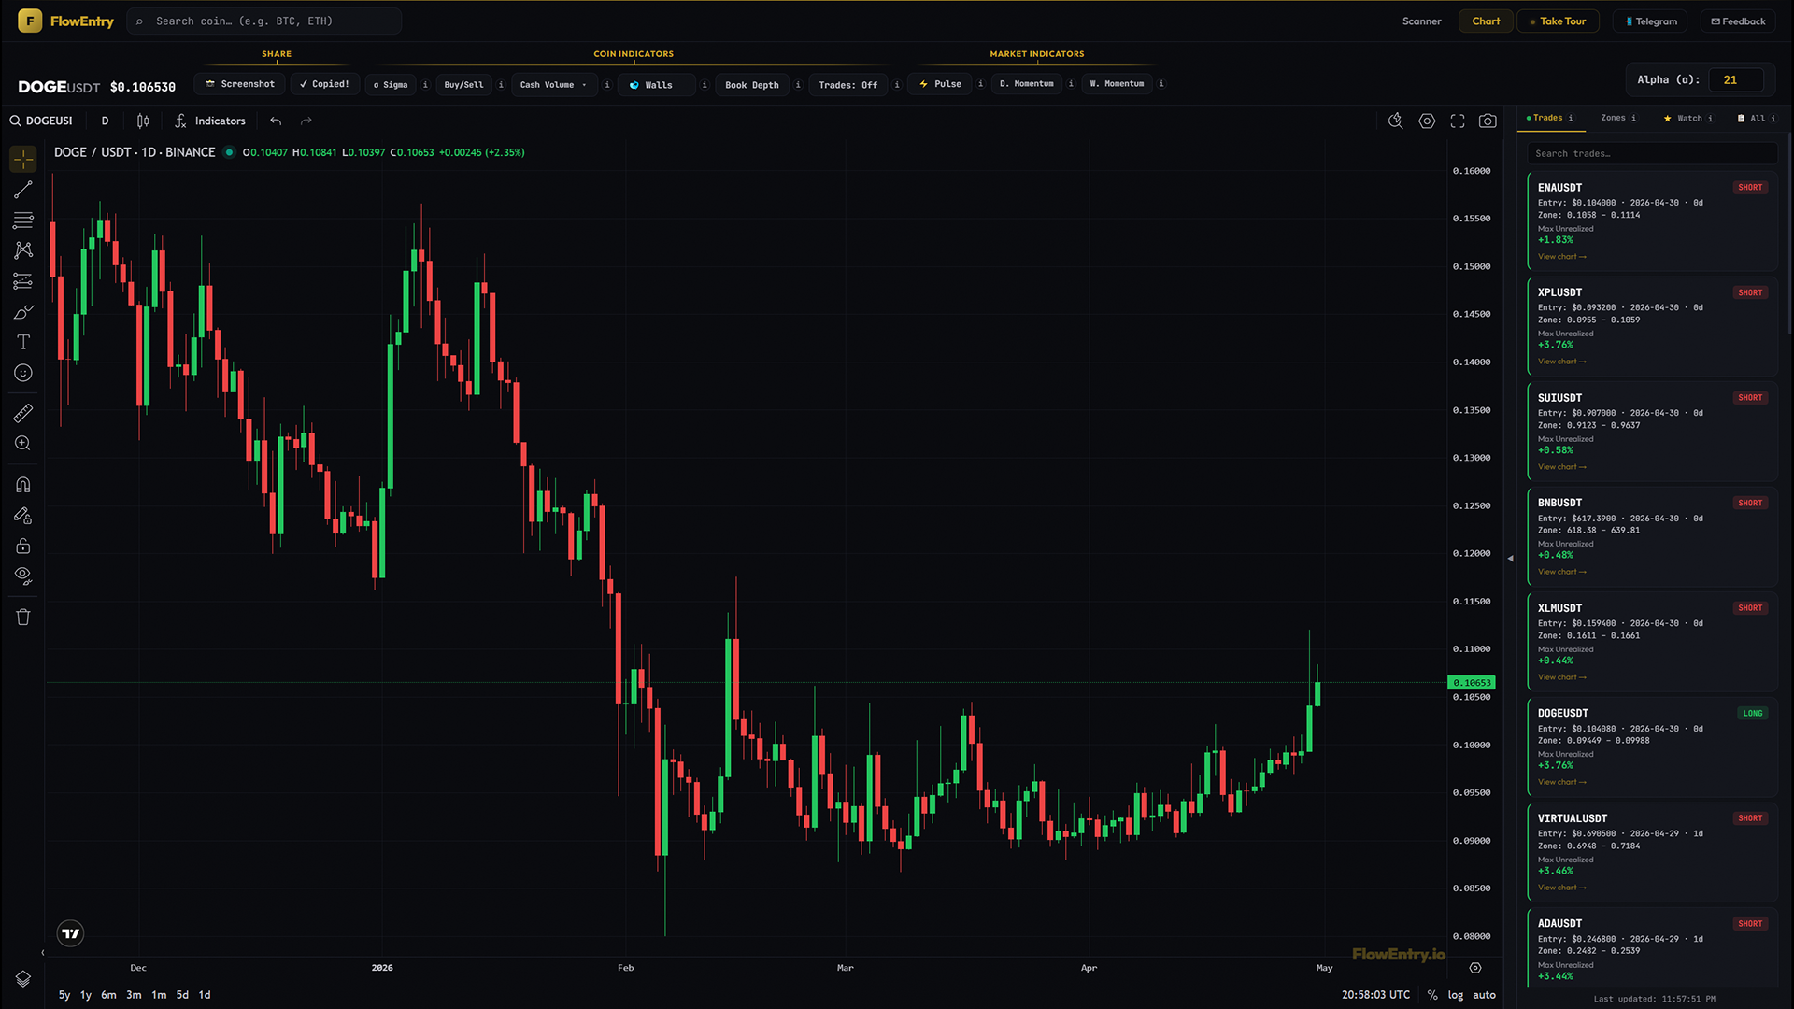Open info icon next to Sigma
The height and width of the screenshot is (1009, 1794).
coord(425,85)
